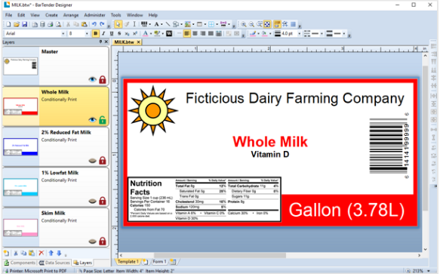Open the Arial font name dropdown
Viewport: 440px width, 274px height.
(63, 34)
